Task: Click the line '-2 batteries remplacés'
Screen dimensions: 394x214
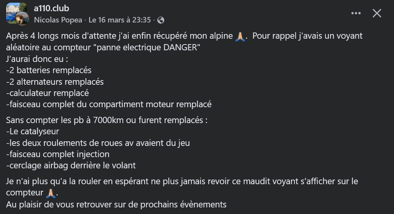Action: tap(49, 70)
